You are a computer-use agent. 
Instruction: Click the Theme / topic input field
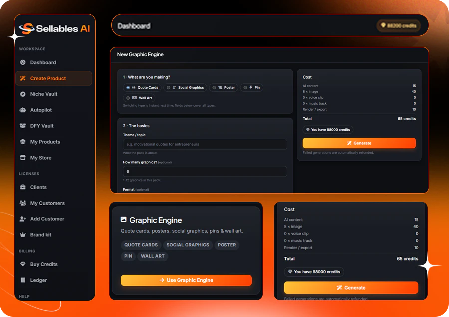tap(205, 144)
